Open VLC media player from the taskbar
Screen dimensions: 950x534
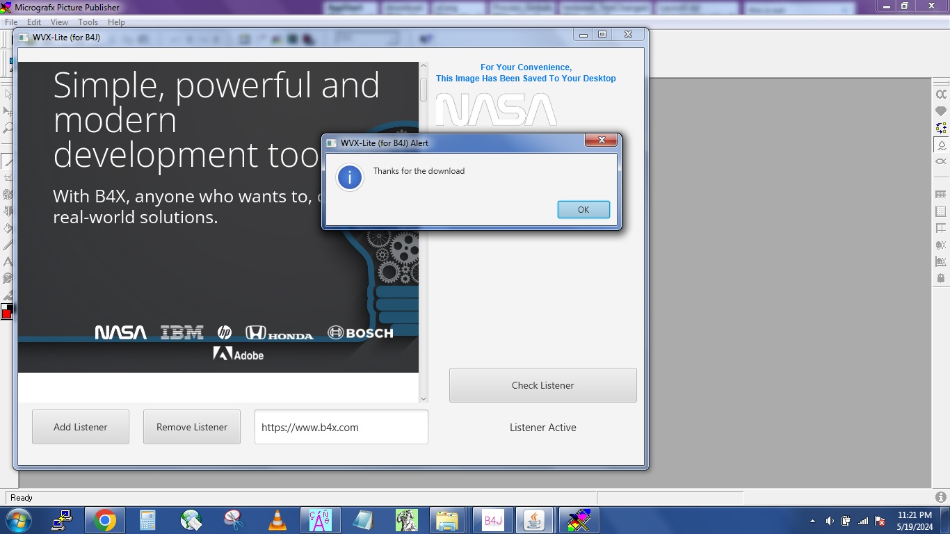click(x=277, y=520)
